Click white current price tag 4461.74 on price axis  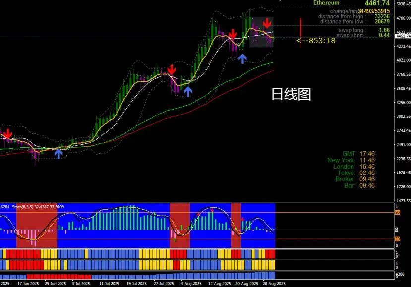[403, 36]
